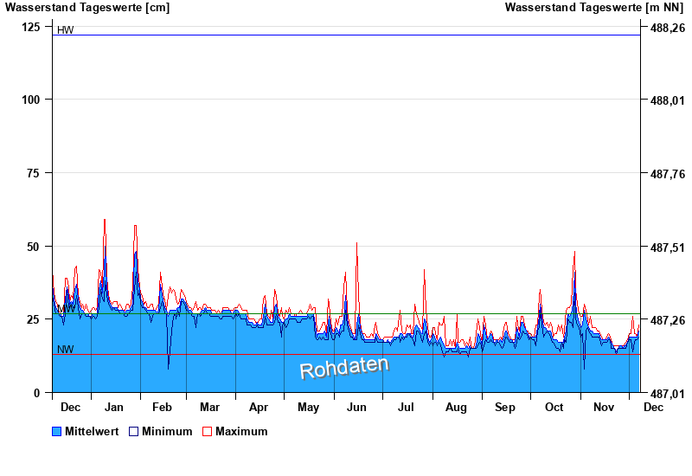
Task: Click the 488,01 value on right axis
Action: [667, 101]
